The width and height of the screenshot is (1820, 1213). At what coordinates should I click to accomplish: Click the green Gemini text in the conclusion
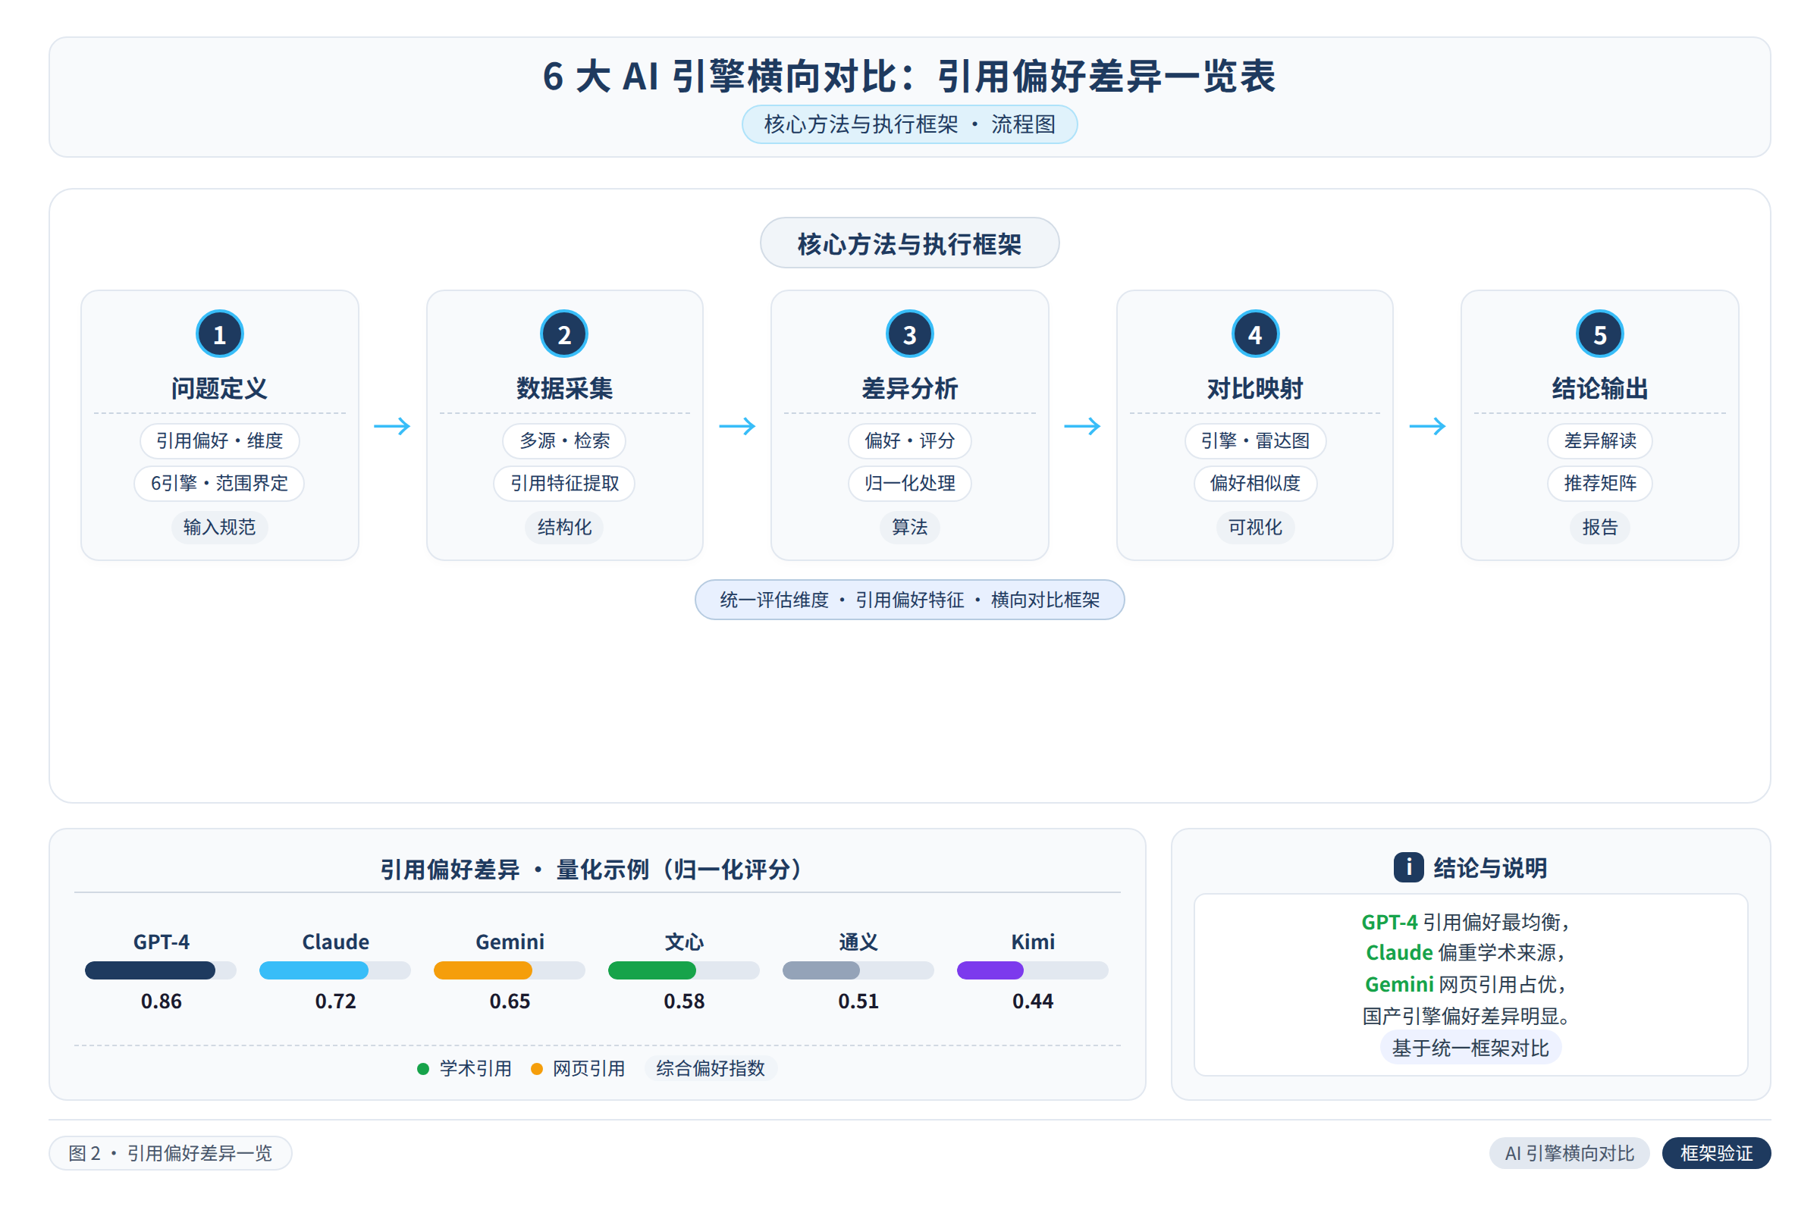1399,984
